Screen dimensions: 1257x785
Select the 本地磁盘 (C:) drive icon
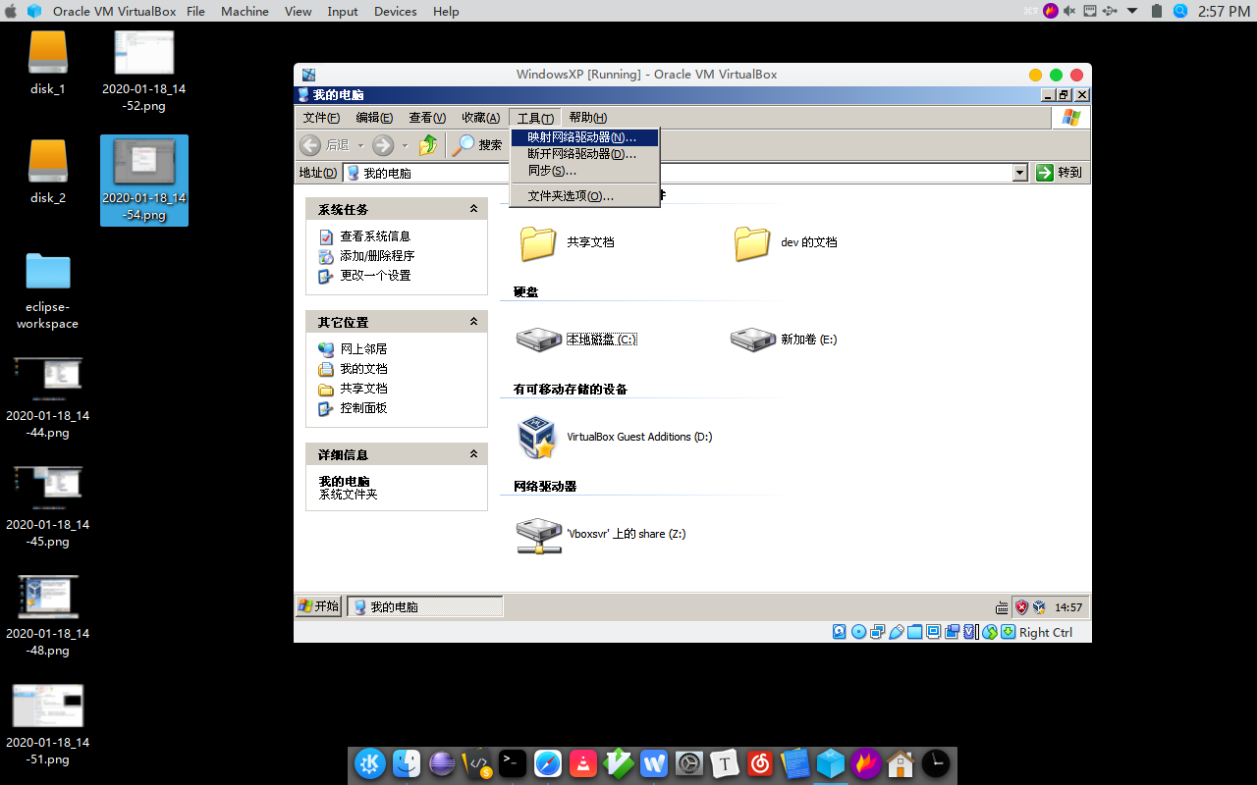[x=538, y=340]
